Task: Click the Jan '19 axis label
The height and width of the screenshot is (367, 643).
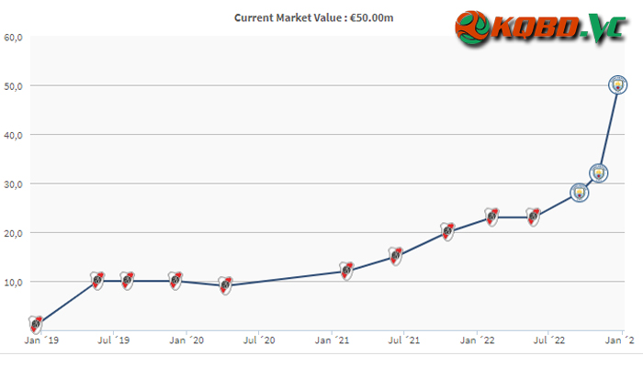Action: click(41, 340)
